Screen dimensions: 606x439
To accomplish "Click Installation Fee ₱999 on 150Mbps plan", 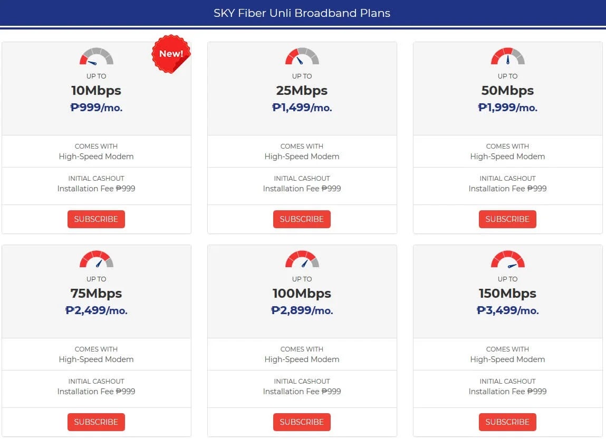I will click(507, 391).
